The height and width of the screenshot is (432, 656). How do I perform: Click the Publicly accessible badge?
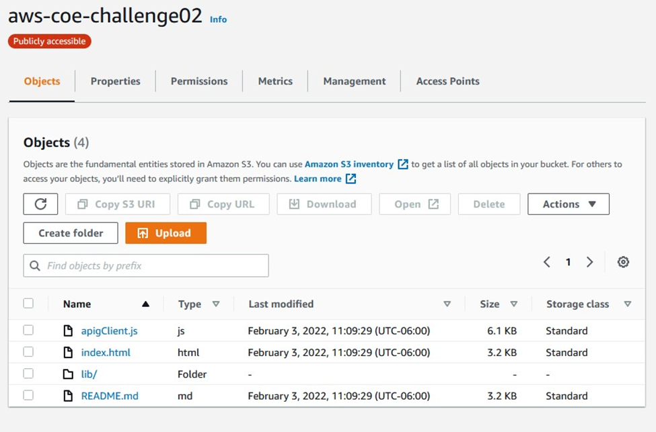click(49, 42)
